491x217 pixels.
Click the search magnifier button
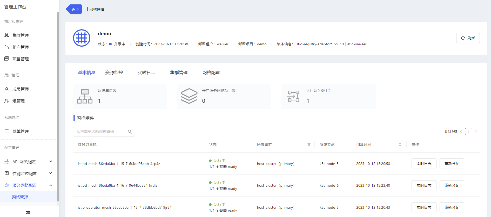pyautogui.click(x=130, y=132)
